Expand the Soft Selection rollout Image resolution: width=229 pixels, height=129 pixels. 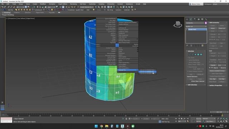tap(192, 85)
